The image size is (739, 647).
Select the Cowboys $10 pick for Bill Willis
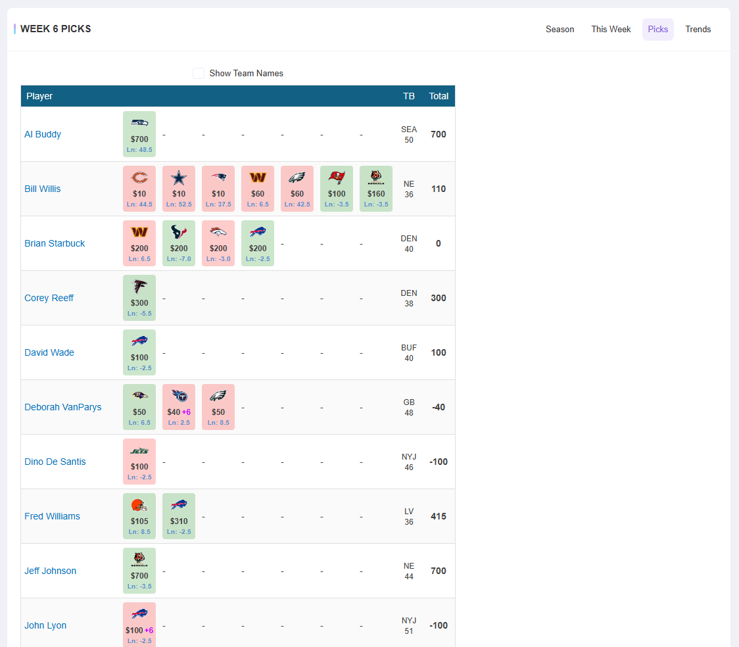(178, 188)
